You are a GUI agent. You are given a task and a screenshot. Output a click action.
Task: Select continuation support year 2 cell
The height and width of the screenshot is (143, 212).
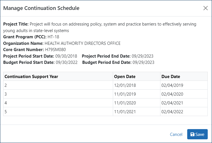click(58, 85)
